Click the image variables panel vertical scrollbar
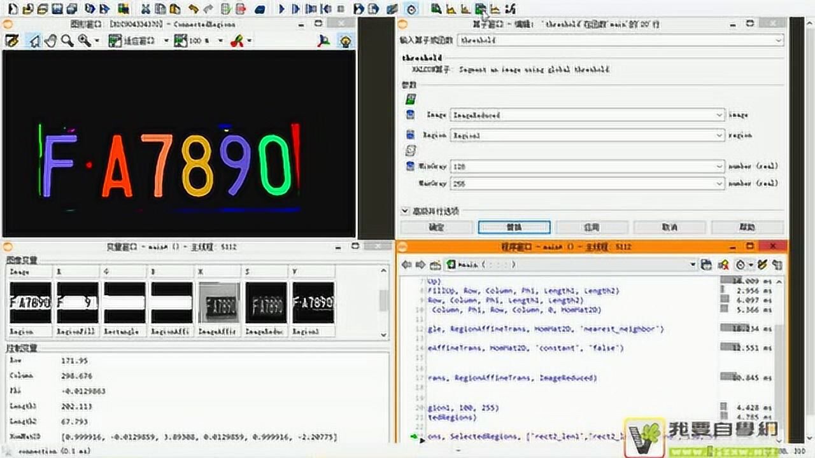 coord(383,301)
